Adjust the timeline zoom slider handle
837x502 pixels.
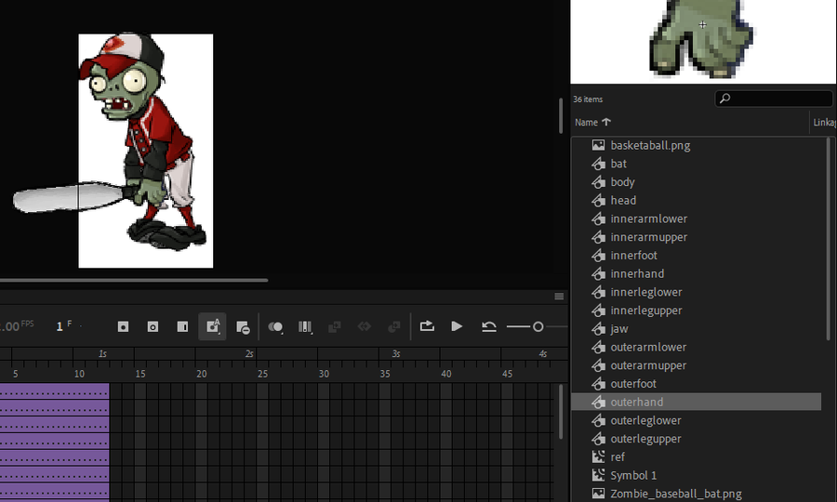click(538, 326)
